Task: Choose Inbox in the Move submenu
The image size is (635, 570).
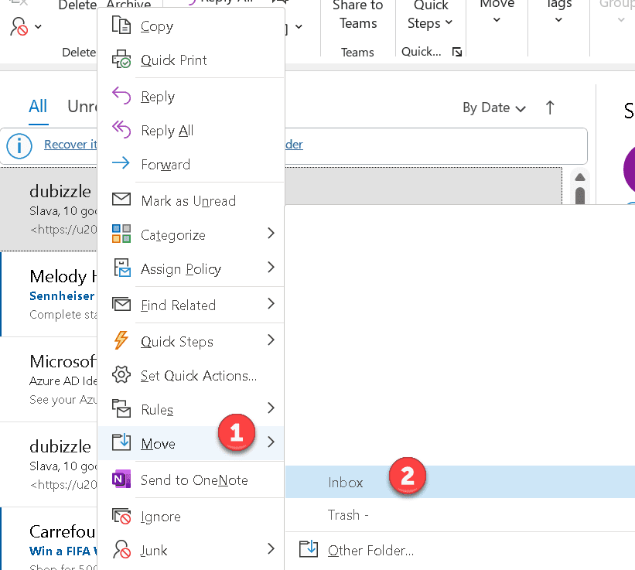Action: point(460,482)
